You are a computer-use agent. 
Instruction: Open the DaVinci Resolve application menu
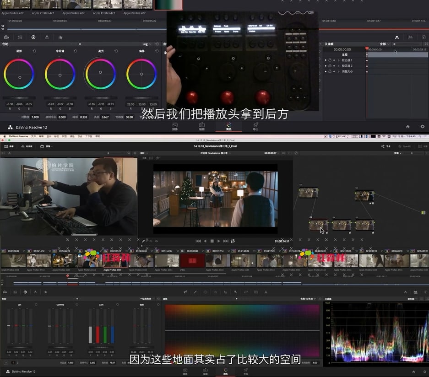tap(18, 136)
